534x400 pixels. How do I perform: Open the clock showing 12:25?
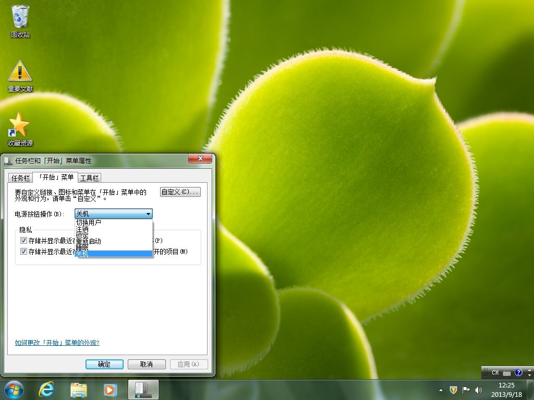(x=506, y=390)
